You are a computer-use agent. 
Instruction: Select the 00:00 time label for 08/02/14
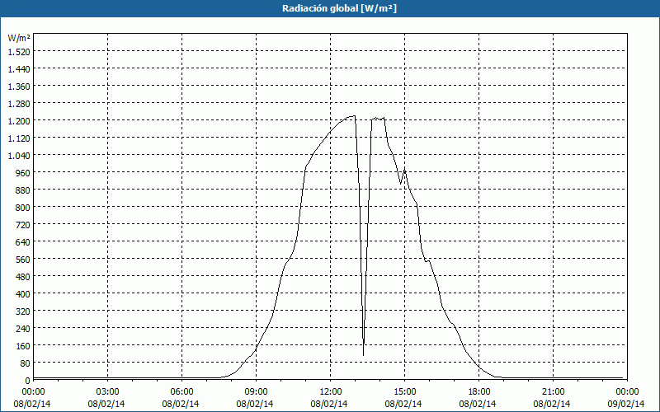point(33,392)
